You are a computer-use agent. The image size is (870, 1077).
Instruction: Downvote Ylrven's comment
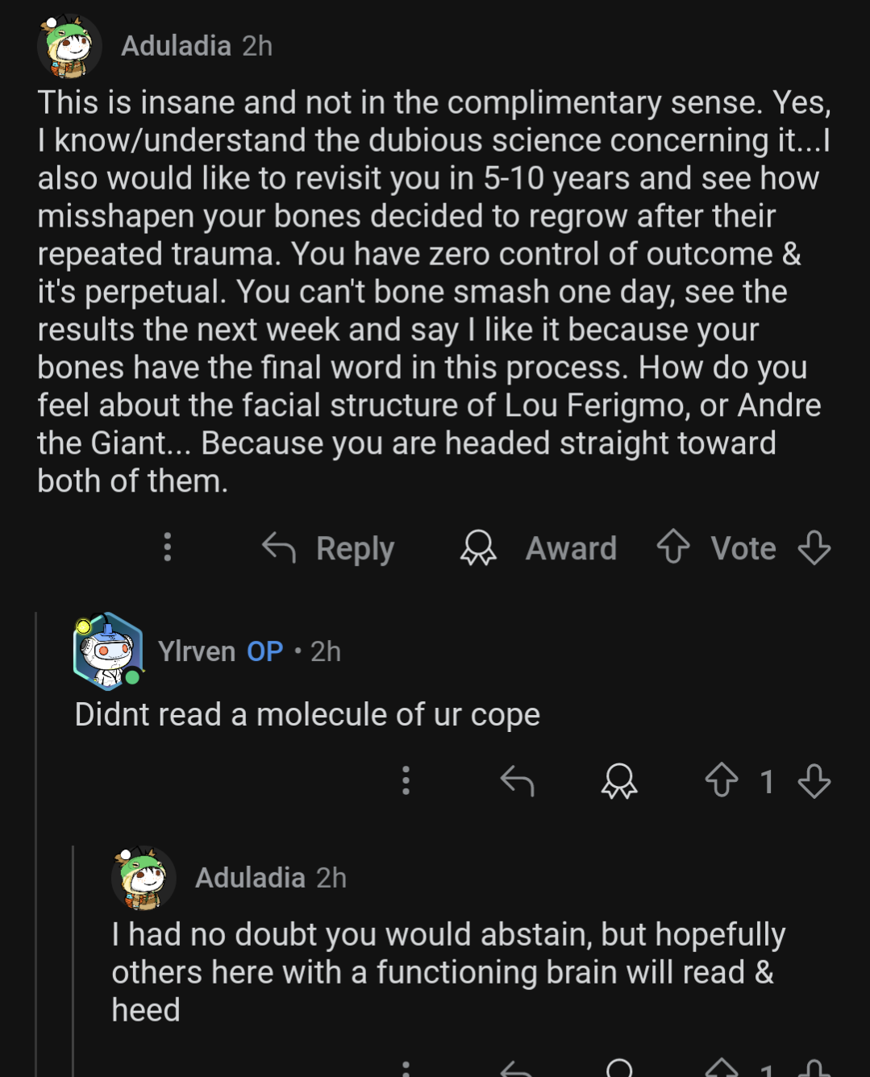click(x=814, y=780)
